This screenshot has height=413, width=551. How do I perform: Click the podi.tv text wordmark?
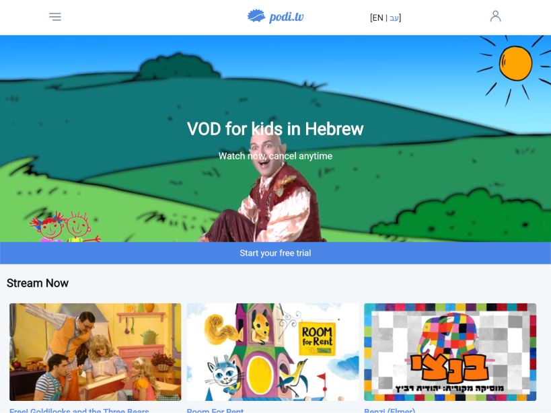tap(287, 17)
